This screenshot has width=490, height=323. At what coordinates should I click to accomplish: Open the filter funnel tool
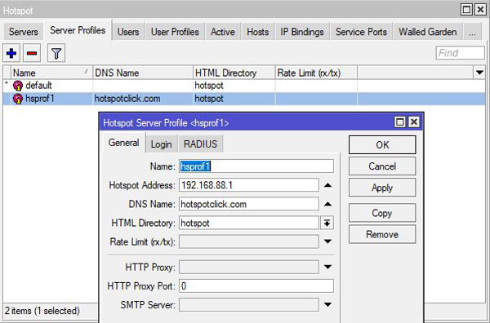56,53
